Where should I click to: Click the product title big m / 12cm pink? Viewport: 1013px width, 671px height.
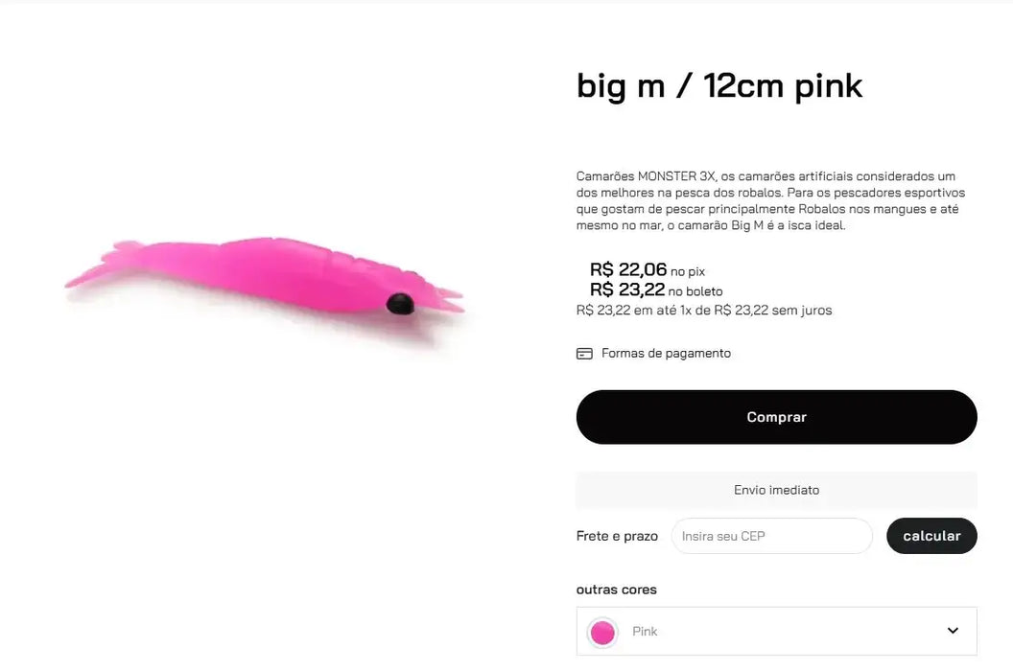[719, 86]
